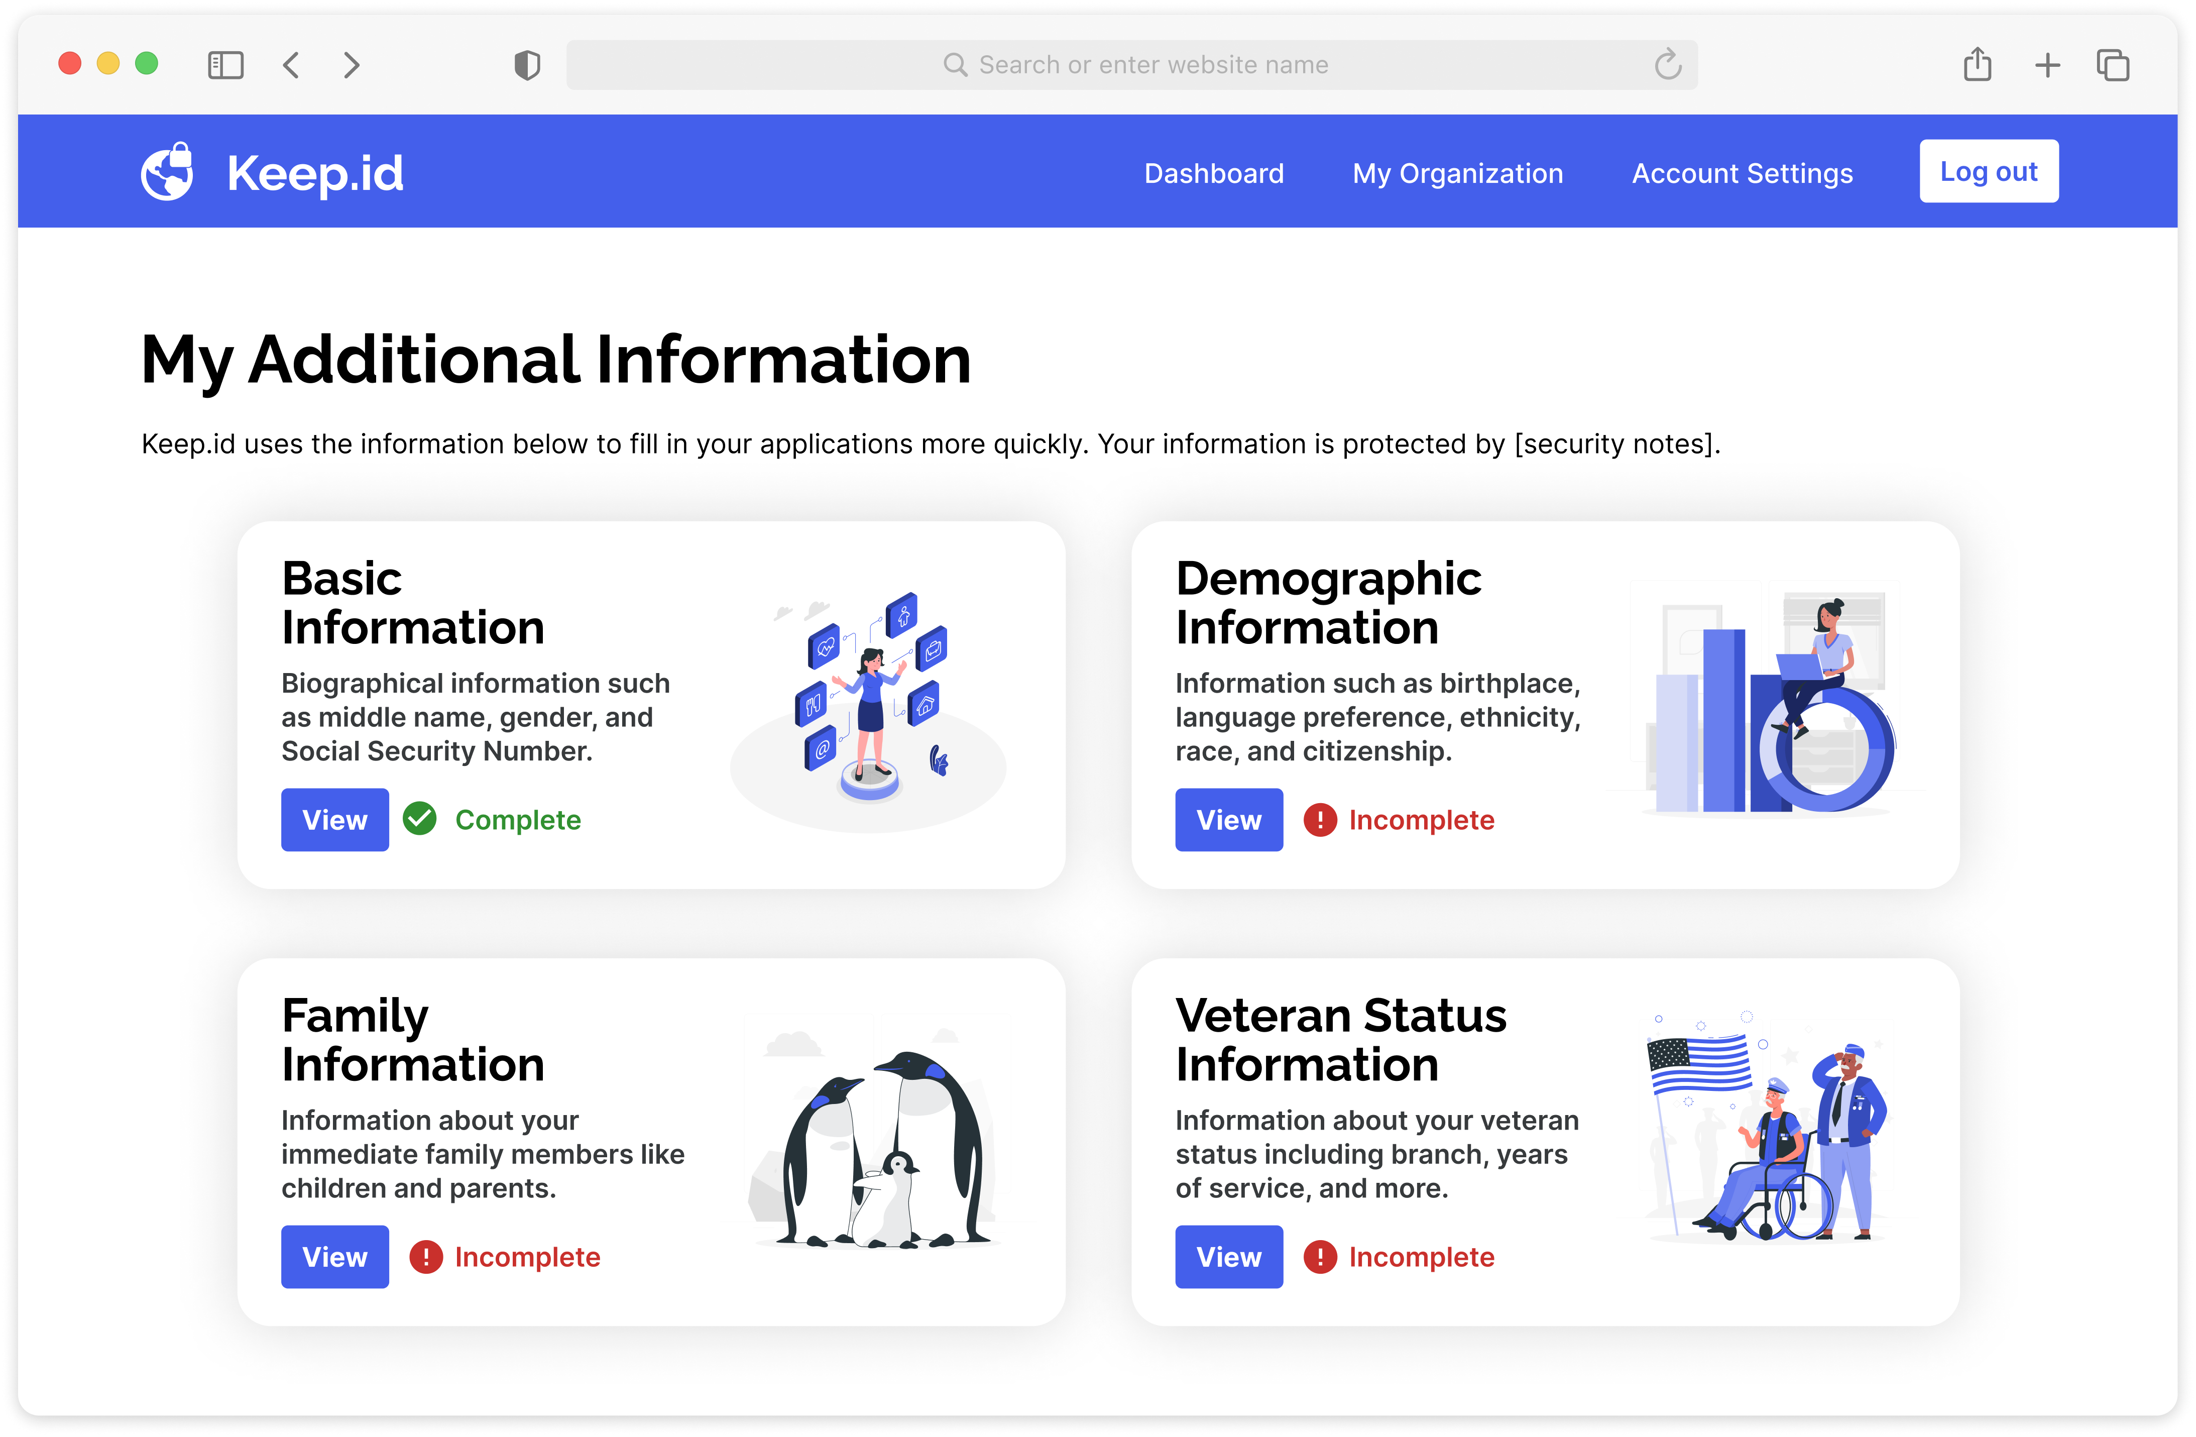This screenshot has width=2196, height=1437.
Task: Open My Organization nav item
Action: point(1457,173)
